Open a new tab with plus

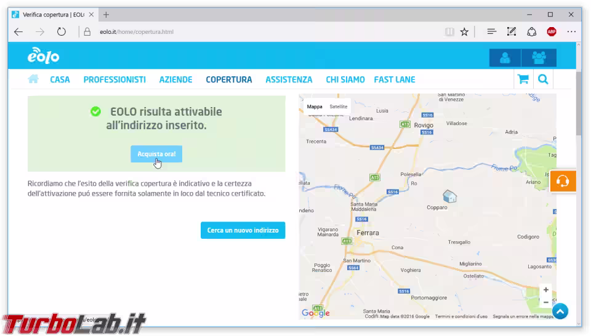tap(106, 15)
